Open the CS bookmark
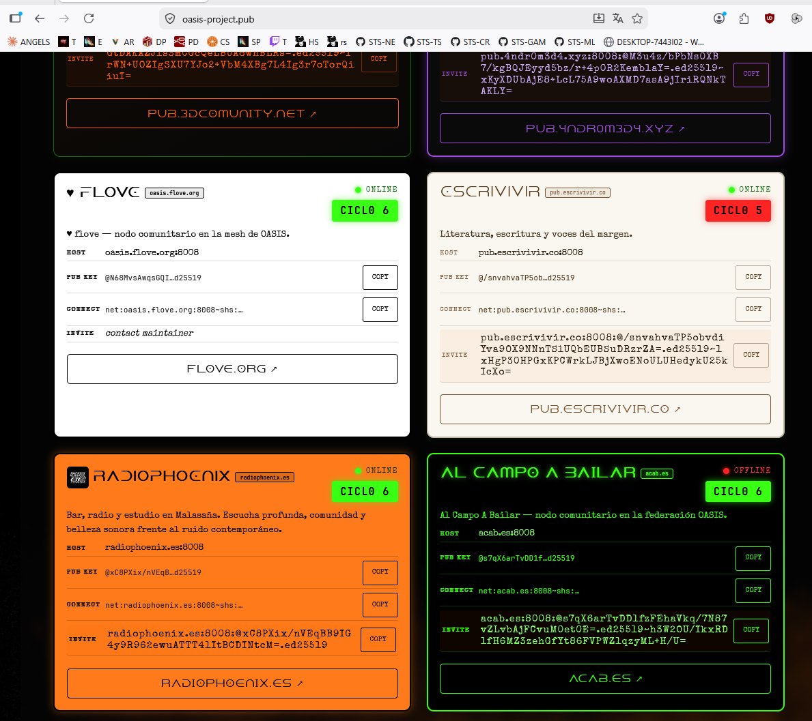 pyautogui.click(x=218, y=42)
